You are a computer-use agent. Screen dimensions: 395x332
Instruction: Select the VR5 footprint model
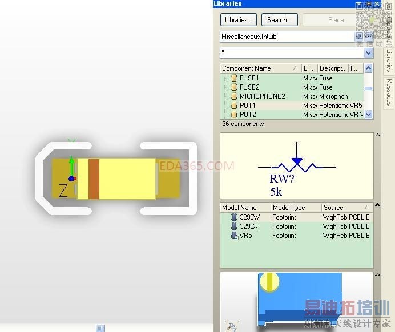(296, 236)
